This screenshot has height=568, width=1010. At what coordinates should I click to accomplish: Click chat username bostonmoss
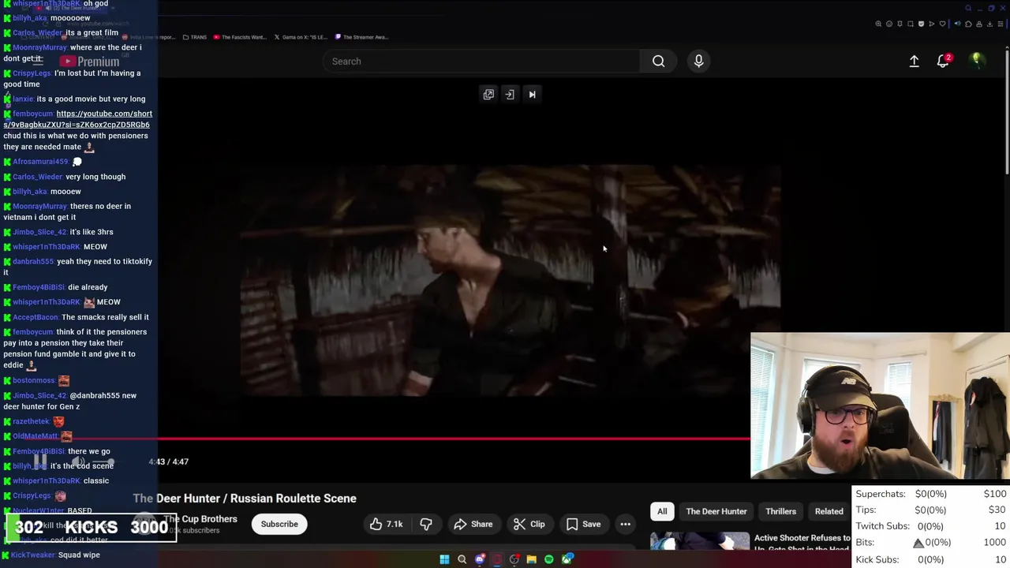(x=33, y=380)
